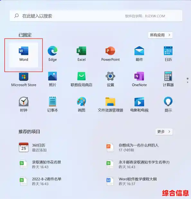Open the 照片 photos app
191x199 pixels.
pyautogui.click(x=53, y=79)
